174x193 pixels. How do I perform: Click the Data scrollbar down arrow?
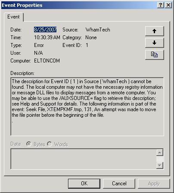pyautogui.click(x=160, y=165)
